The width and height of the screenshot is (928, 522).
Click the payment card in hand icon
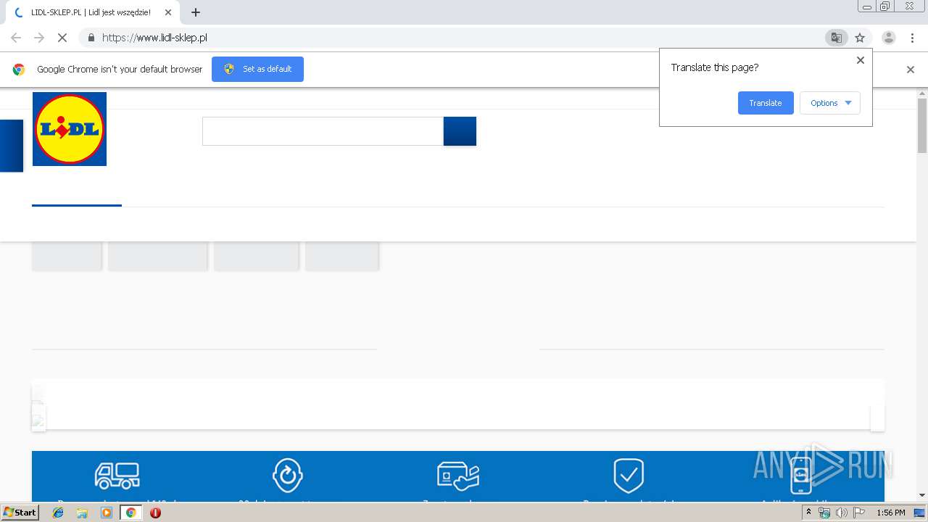pos(458,476)
